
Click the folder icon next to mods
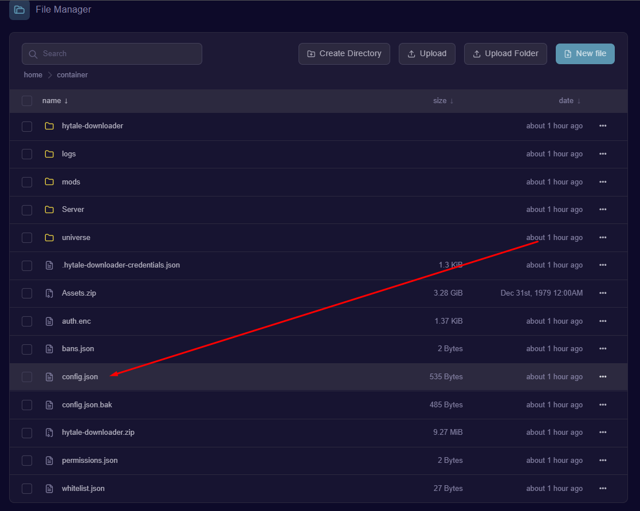point(49,182)
